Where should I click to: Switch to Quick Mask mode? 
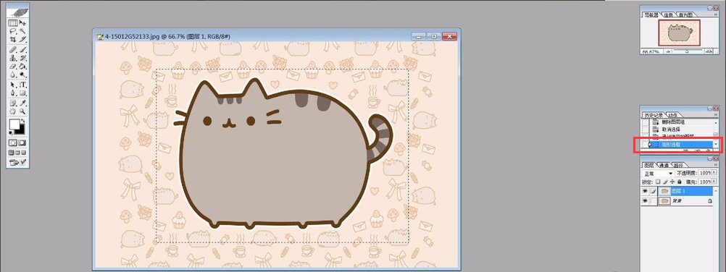point(22,143)
